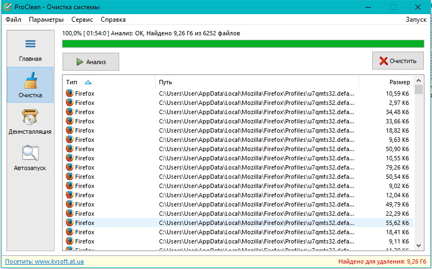Click the Firefox icon in the 50,90 Кб row
The width and height of the screenshot is (432, 269).
coord(70,149)
